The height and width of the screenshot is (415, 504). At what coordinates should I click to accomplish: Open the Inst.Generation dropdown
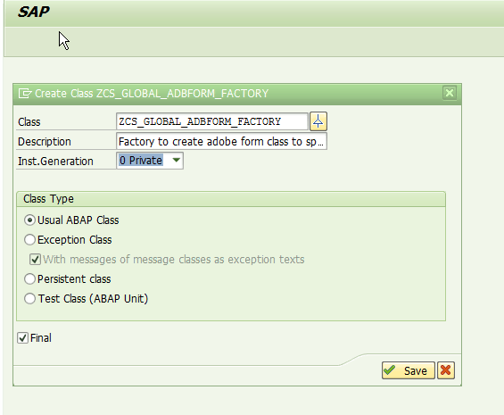[x=176, y=161]
